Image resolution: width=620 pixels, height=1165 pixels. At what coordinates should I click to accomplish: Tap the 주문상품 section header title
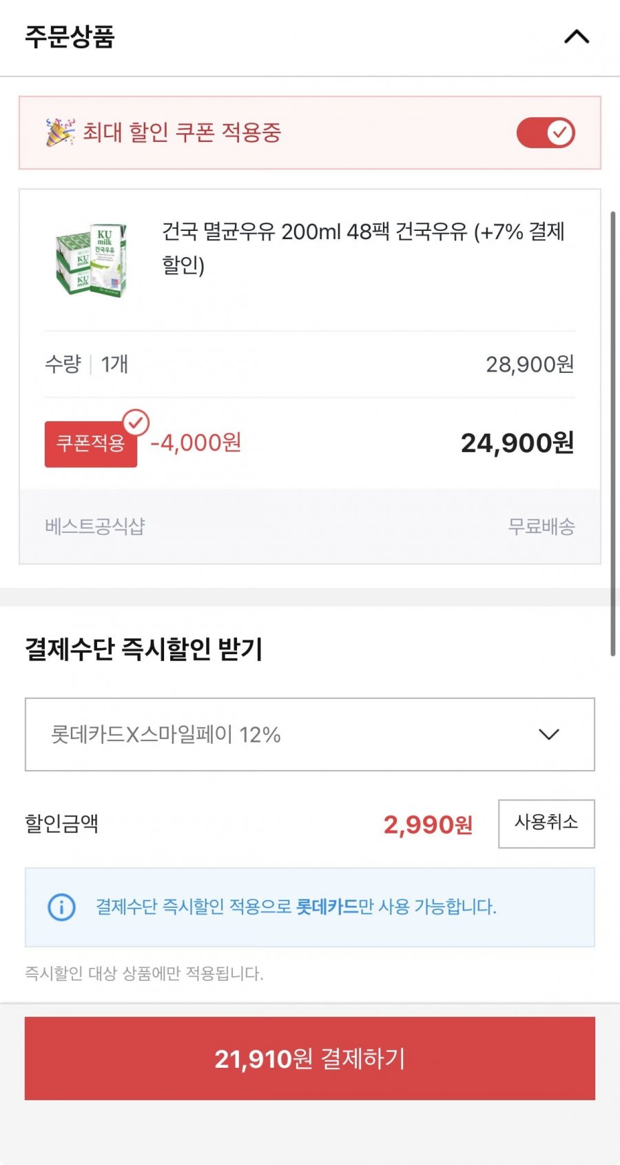click(70, 37)
